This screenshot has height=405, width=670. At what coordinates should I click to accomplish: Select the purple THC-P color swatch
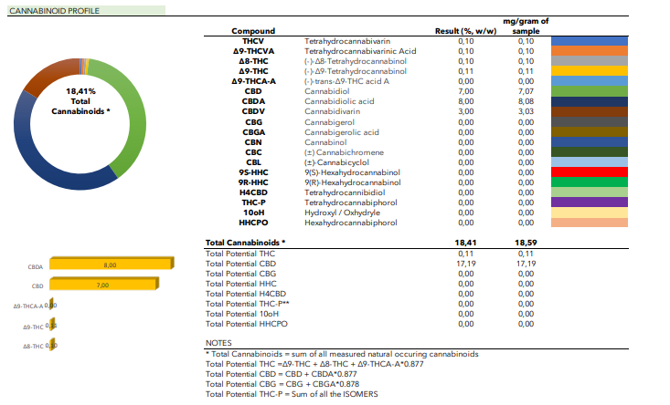point(590,202)
